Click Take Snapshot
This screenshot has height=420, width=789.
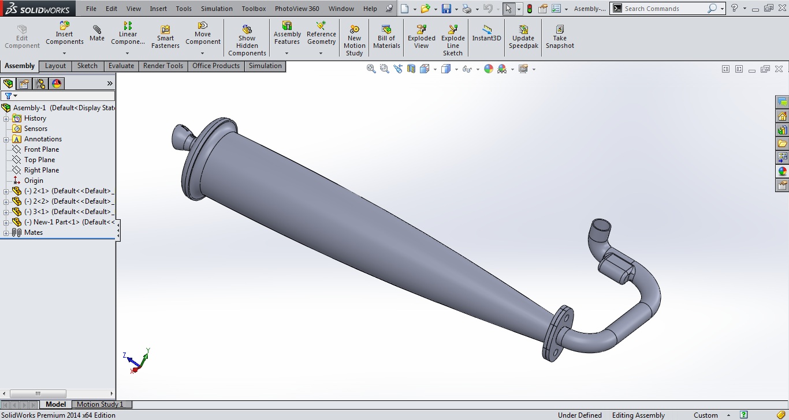point(560,37)
